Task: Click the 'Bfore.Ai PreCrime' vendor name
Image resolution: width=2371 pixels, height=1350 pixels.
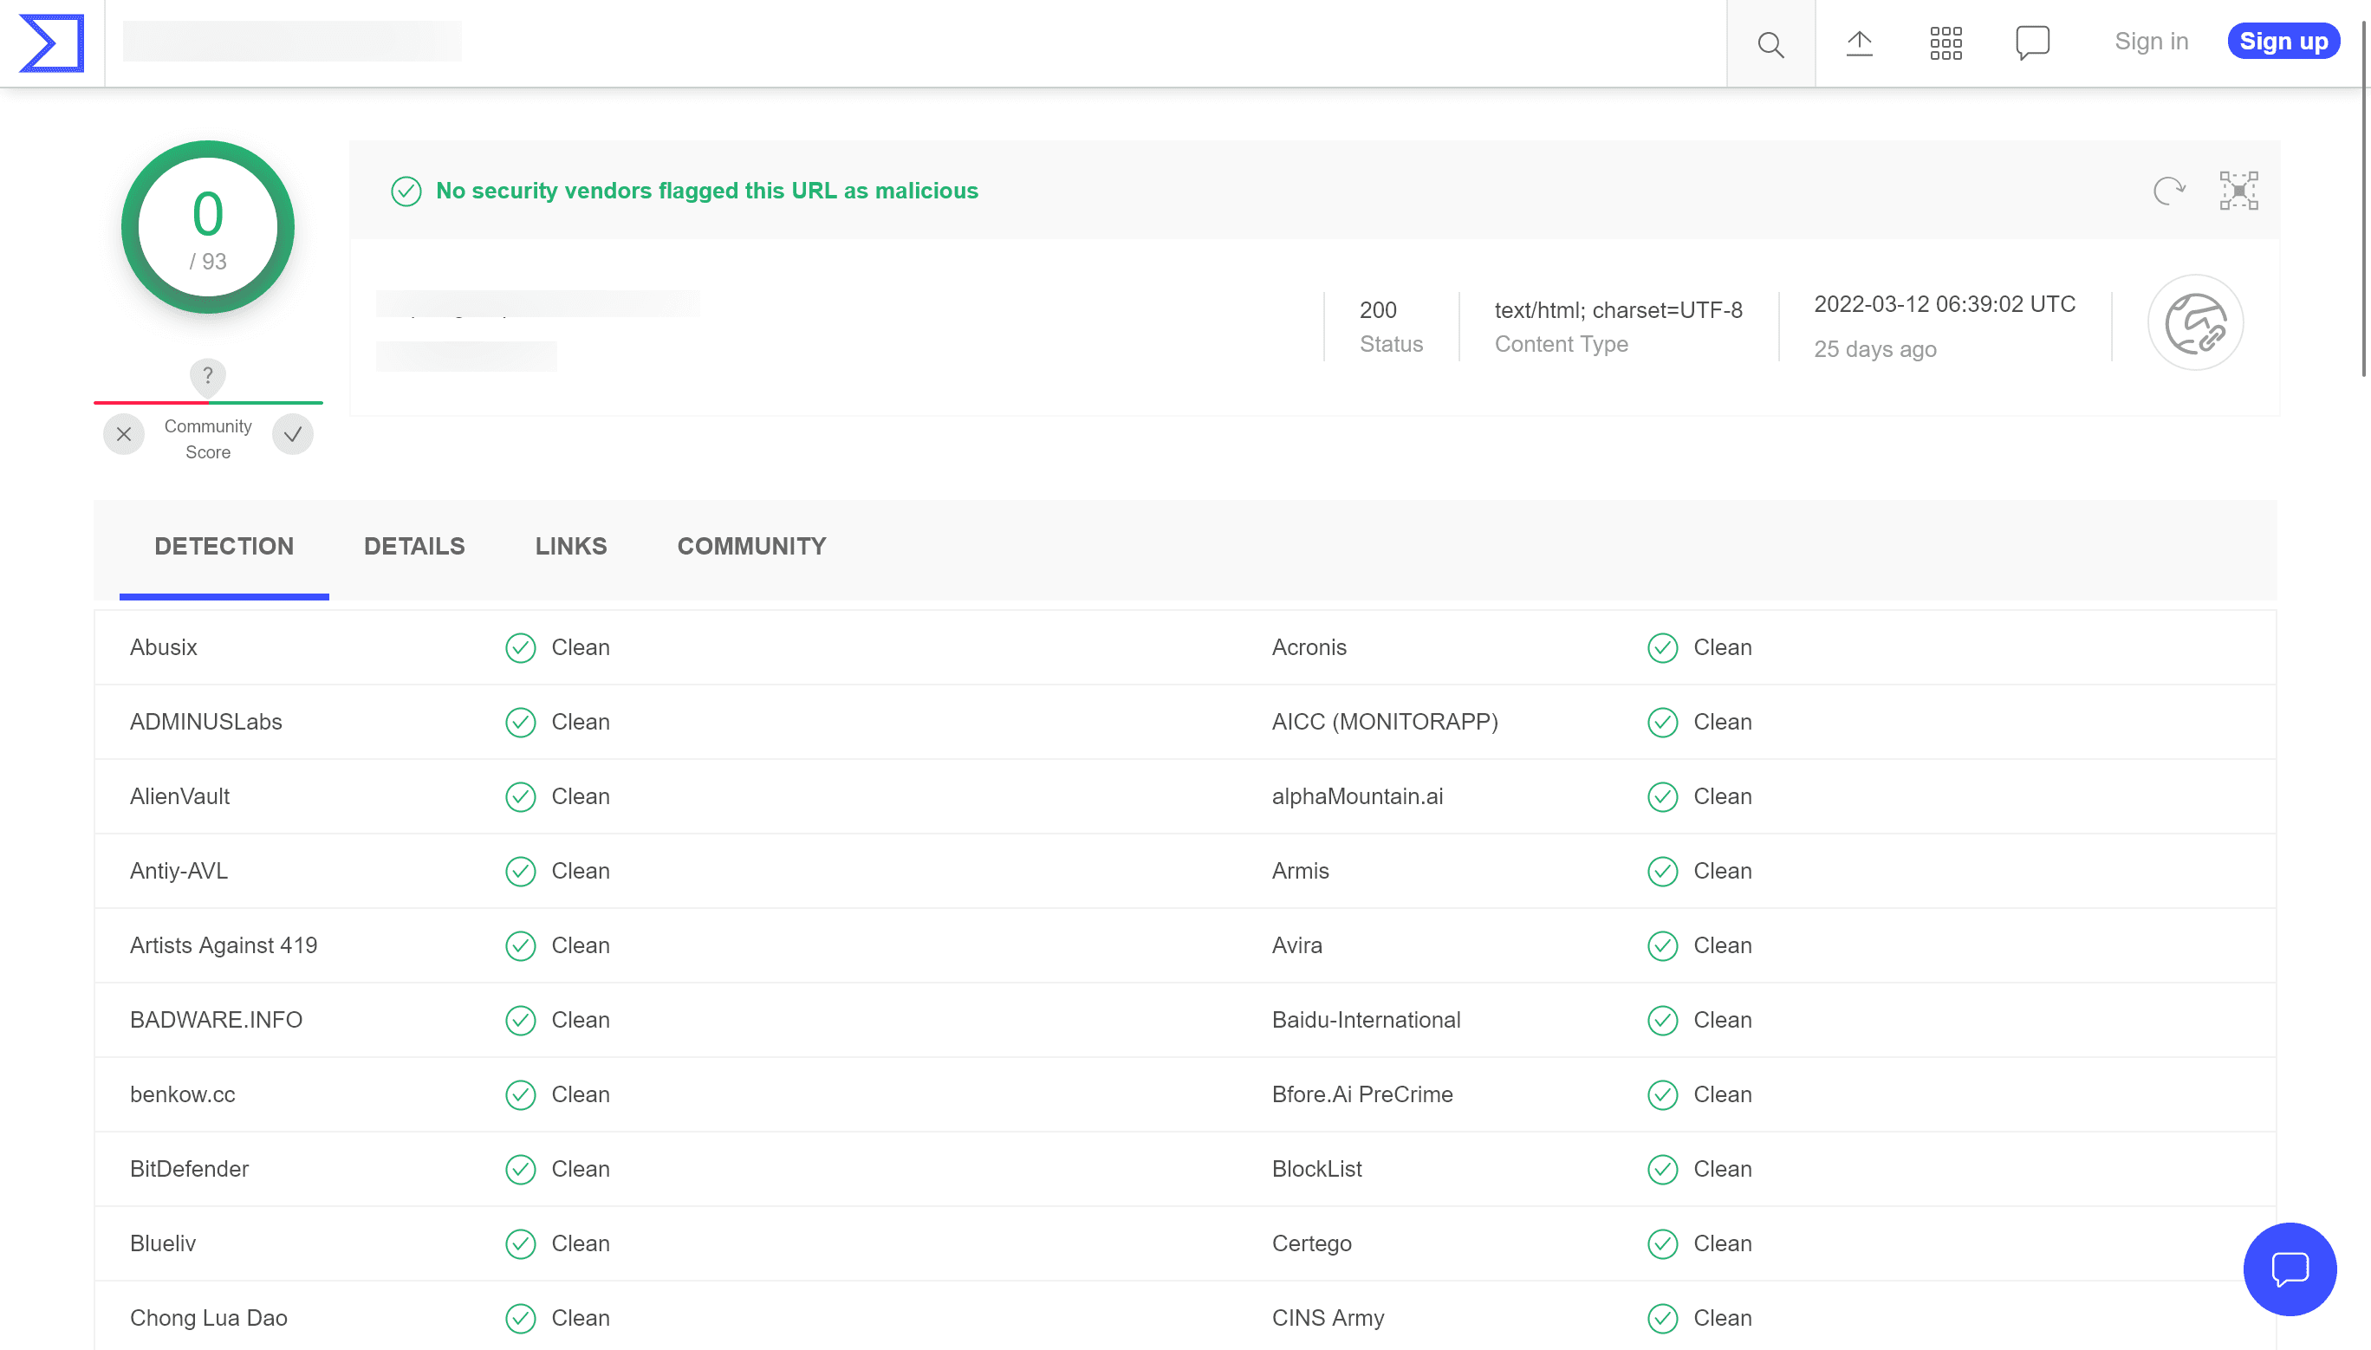Action: coord(1361,1094)
